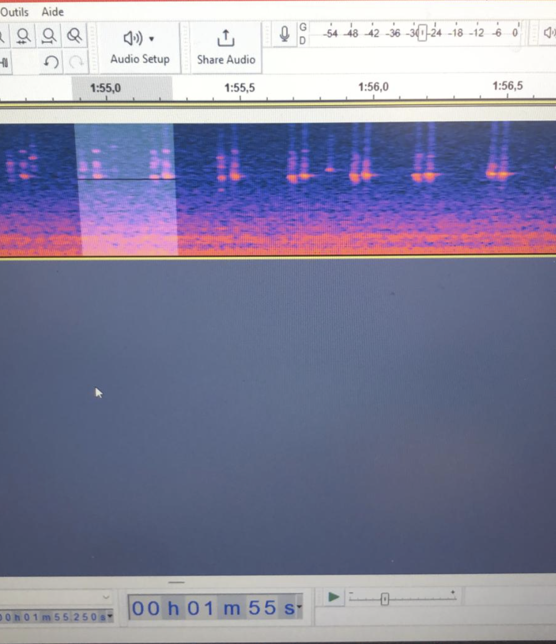Click the Redo arrow icon
The height and width of the screenshot is (644, 556).
tap(76, 62)
